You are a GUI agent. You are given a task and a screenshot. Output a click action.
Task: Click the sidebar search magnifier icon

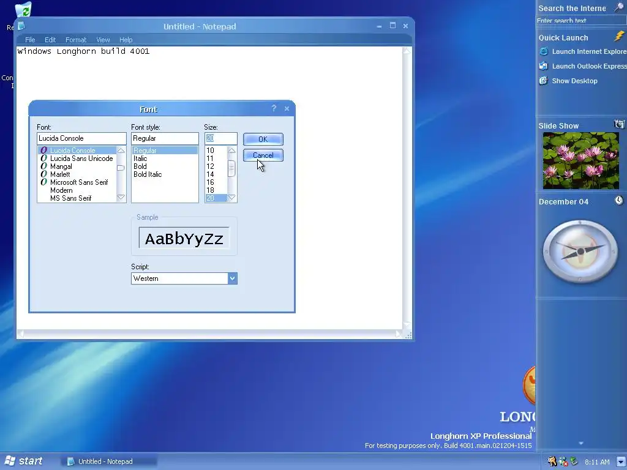pyautogui.click(x=619, y=7)
